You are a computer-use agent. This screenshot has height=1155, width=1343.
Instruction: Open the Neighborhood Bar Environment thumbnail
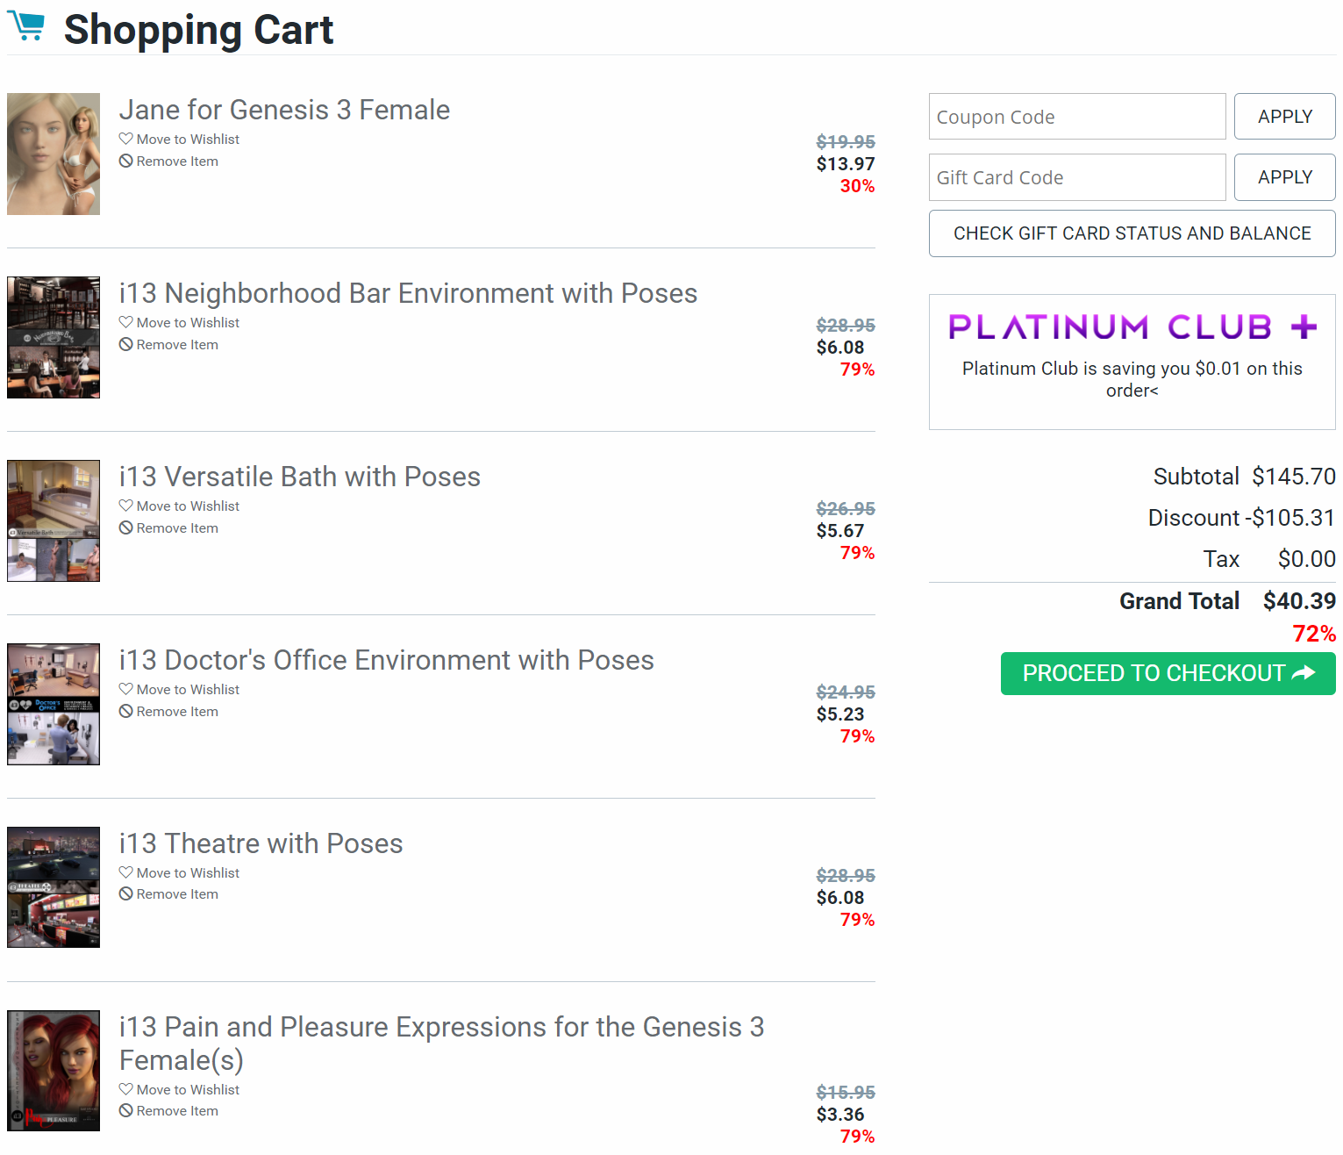pos(54,338)
